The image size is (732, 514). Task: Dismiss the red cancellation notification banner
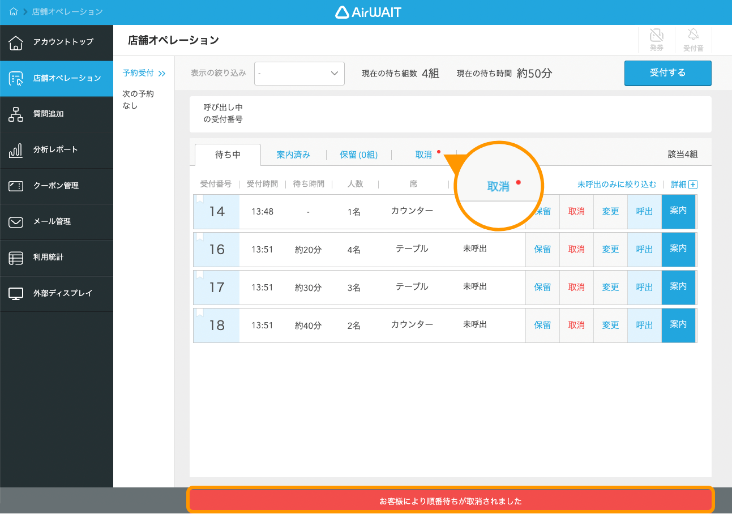click(x=451, y=500)
